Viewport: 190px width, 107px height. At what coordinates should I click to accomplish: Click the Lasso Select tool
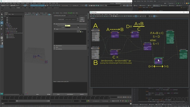2,17
